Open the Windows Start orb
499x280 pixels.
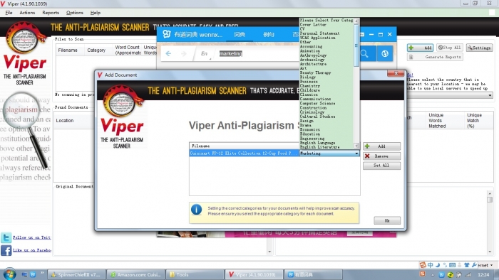click(9, 274)
